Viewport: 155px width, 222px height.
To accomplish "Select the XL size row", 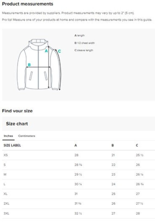I will point(79,194).
